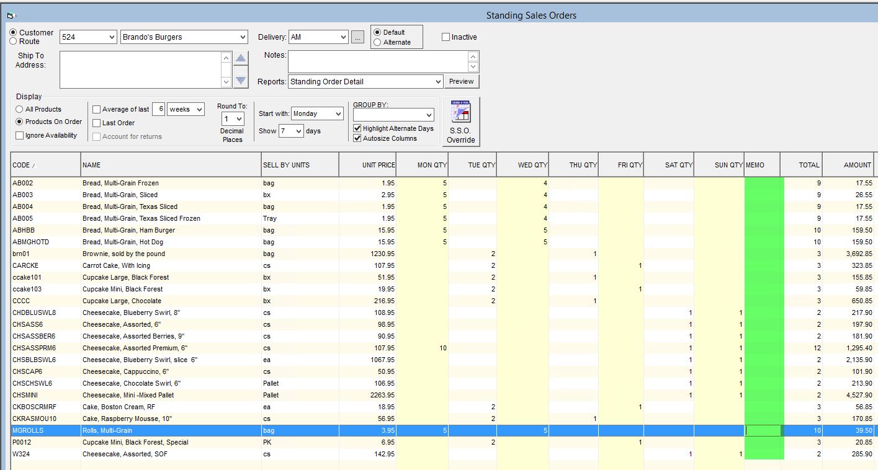This screenshot has width=878, height=470.
Task: Click the Preview report button
Action: [462, 81]
